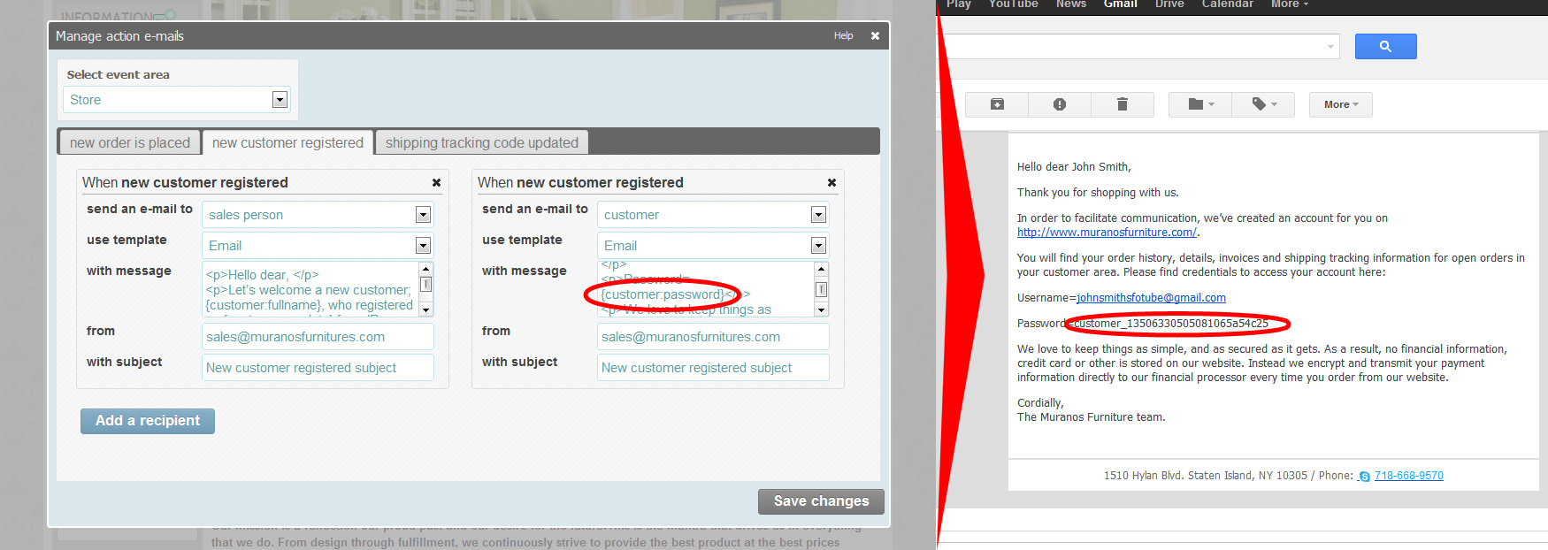Close the Manage action e-mails dialog
This screenshot has width=1548, height=550.
(x=875, y=36)
